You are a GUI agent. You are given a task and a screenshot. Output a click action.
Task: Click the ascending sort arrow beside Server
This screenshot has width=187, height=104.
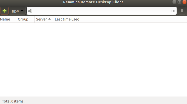(50, 19)
